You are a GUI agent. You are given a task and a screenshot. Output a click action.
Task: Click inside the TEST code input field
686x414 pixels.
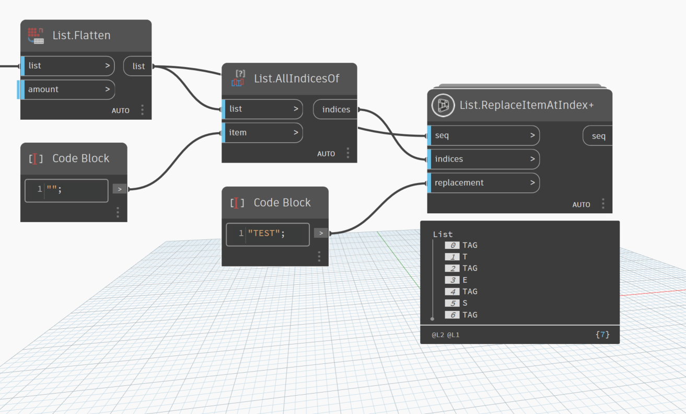click(x=268, y=234)
